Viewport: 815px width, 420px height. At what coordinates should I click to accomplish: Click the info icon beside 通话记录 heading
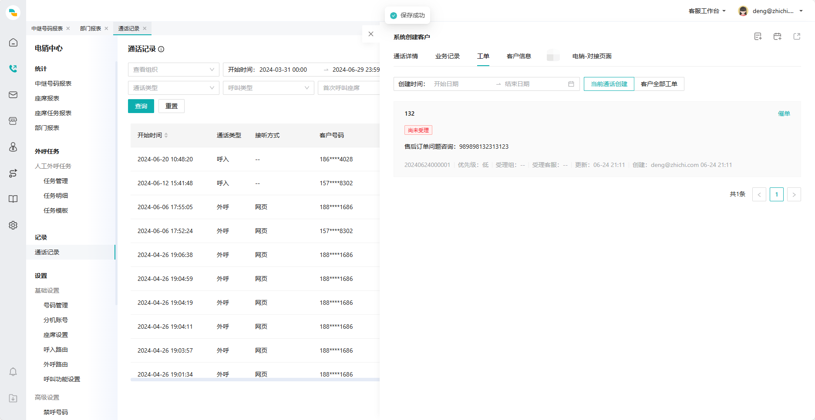(161, 49)
